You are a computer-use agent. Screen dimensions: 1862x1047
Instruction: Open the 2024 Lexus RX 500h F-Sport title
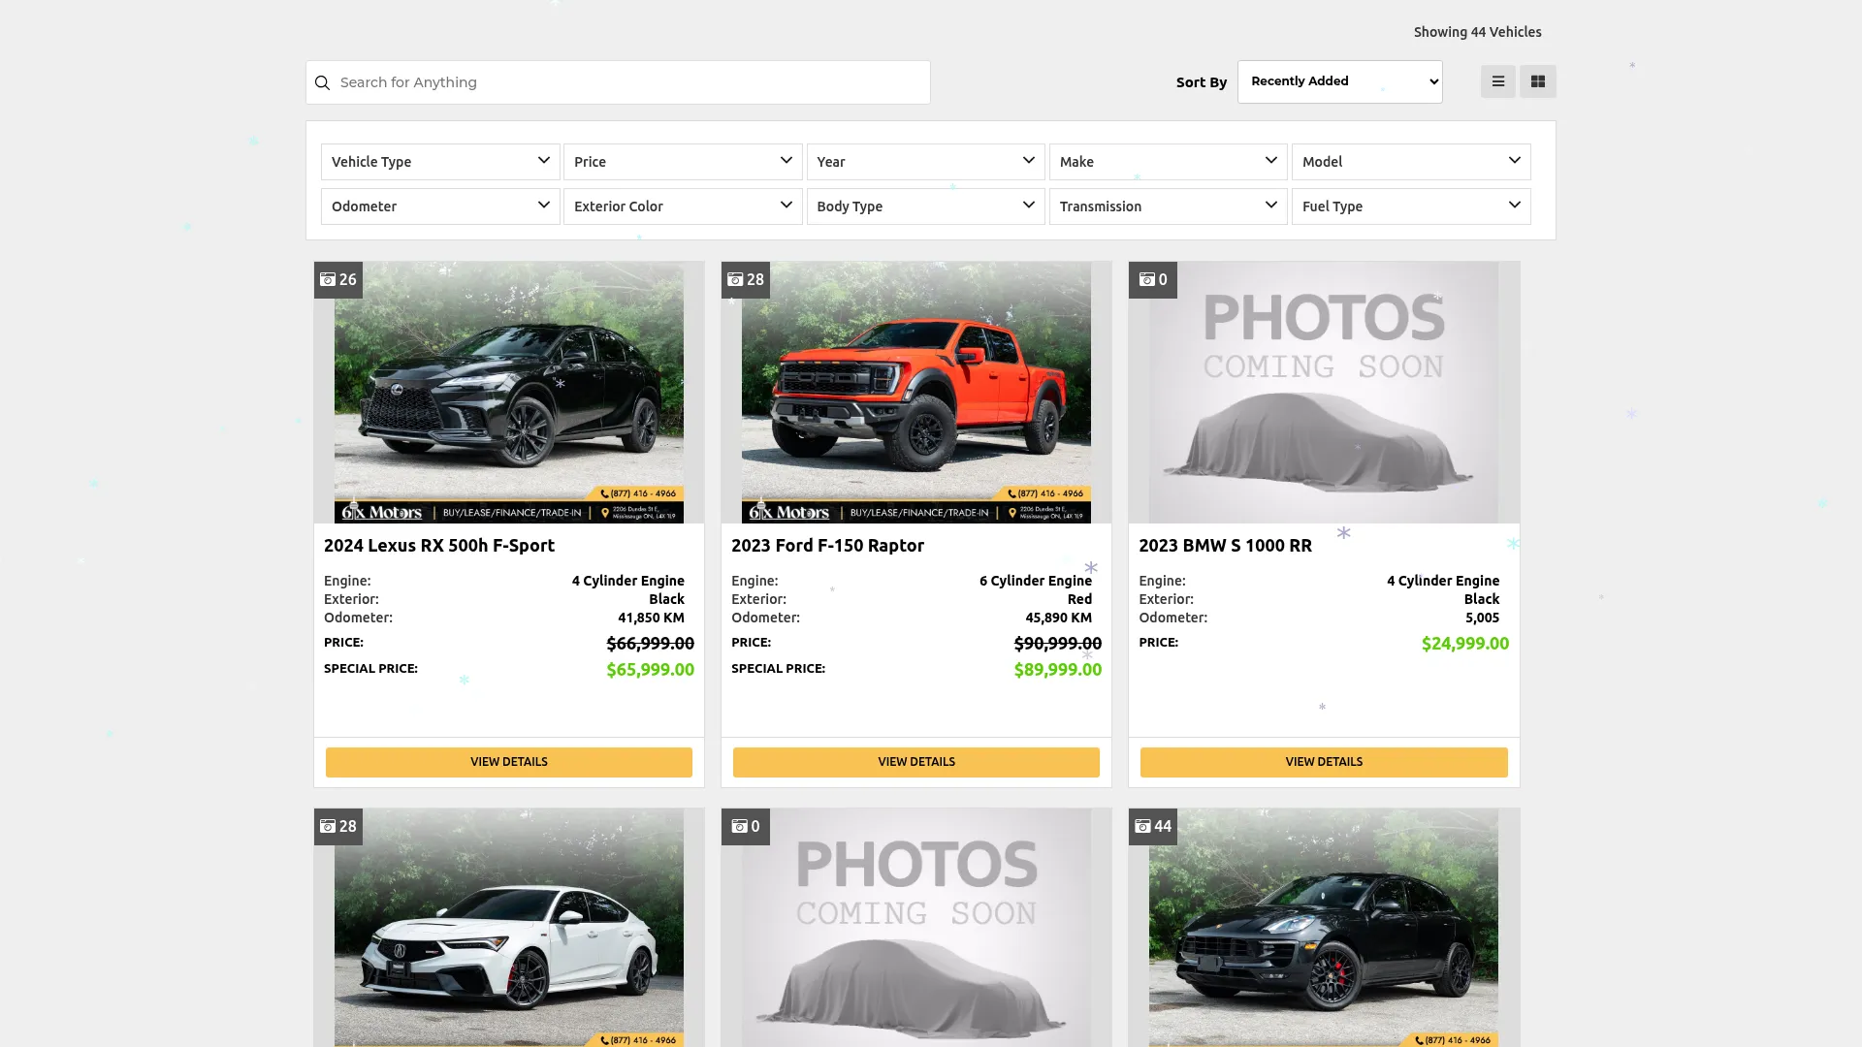click(439, 546)
